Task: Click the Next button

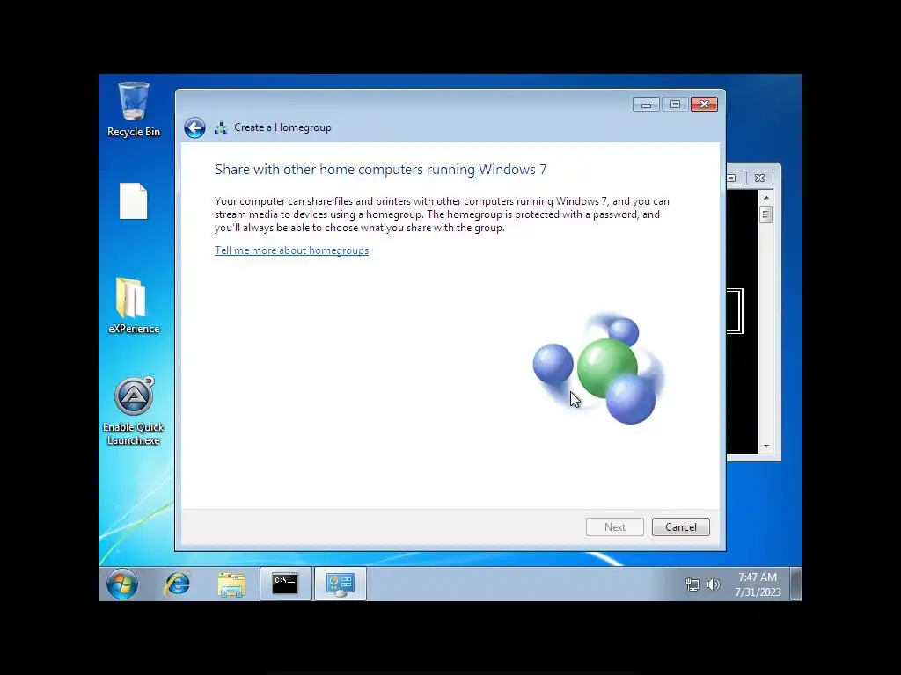Action: click(x=615, y=527)
